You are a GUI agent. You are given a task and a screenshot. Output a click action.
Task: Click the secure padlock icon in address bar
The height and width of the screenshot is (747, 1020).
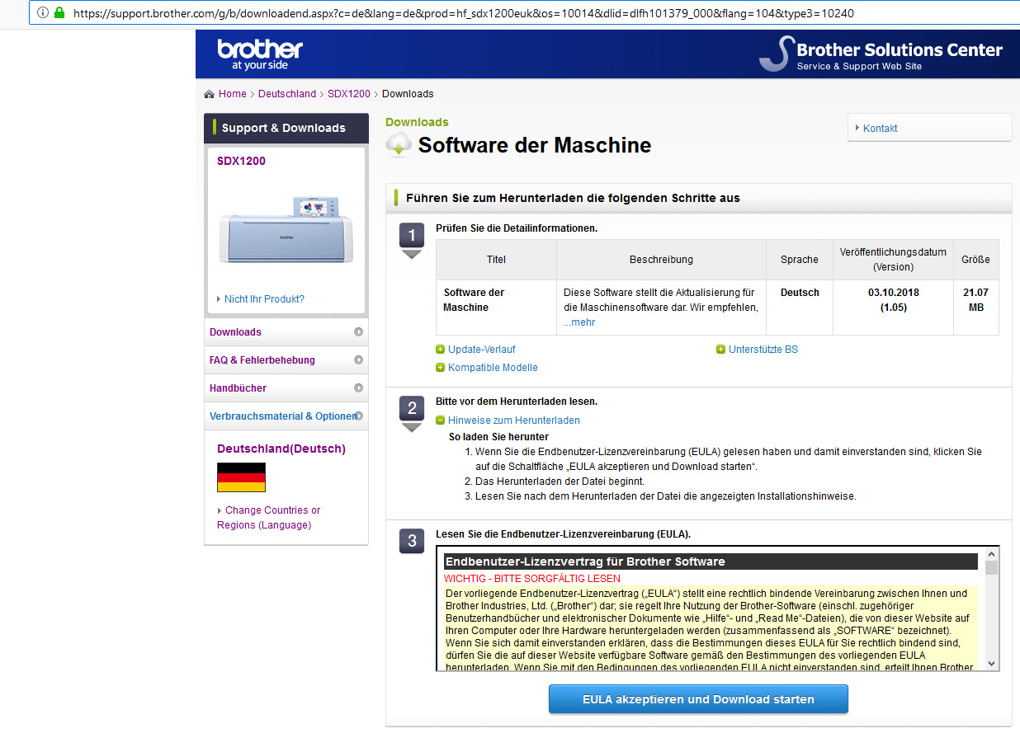click(x=59, y=13)
